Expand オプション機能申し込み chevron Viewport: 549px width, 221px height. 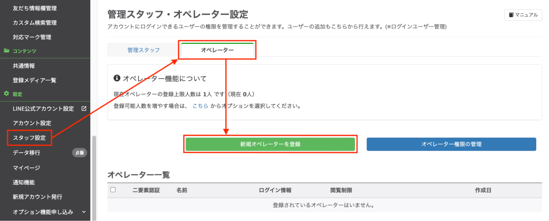pyautogui.click(x=84, y=212)
